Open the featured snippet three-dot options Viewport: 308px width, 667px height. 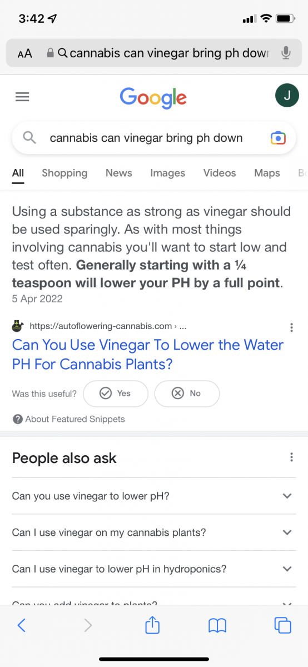coord(292,327)
